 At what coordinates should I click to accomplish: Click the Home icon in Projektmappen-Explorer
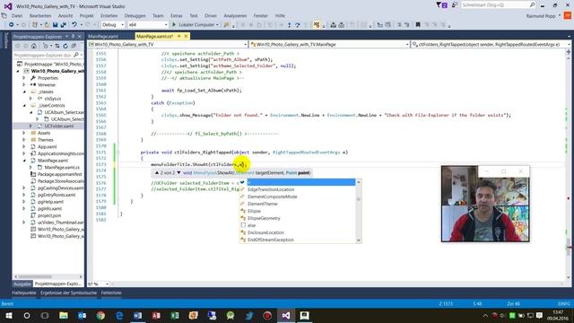coord(34,46)
